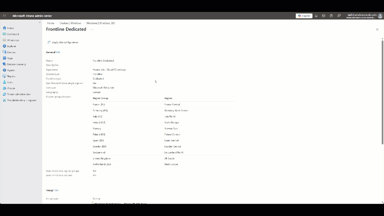
Task: Click the Explorer icon in sidebar
Action: point(4,46)
